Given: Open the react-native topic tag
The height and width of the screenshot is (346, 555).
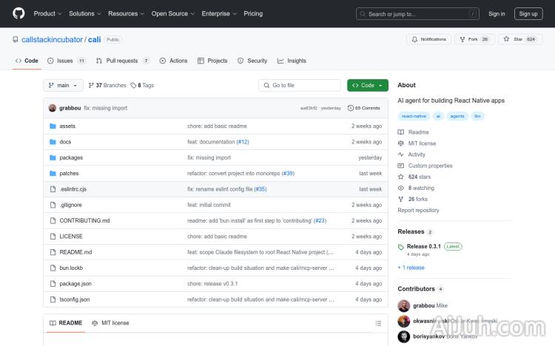Looking at the screenshot, I should (x=414, y=116).
